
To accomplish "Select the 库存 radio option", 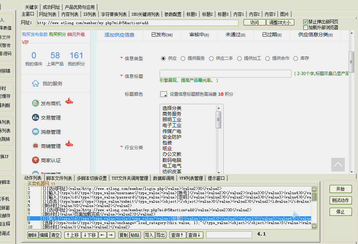I will (296, 58).
